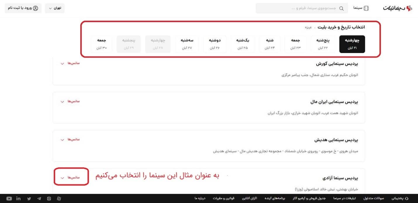Open the Twitter link in the footer

pos(29,199)
